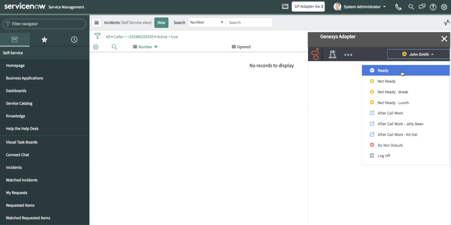Open the Number search field dropdown
This screenshot has height=225, width=451.
point(207,22)
